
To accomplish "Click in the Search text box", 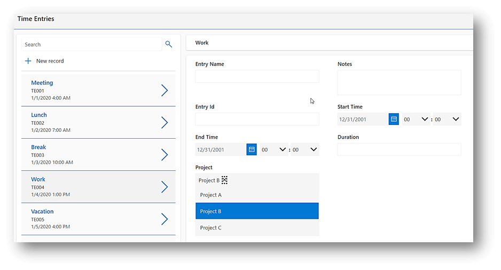I will coord(92,45).
